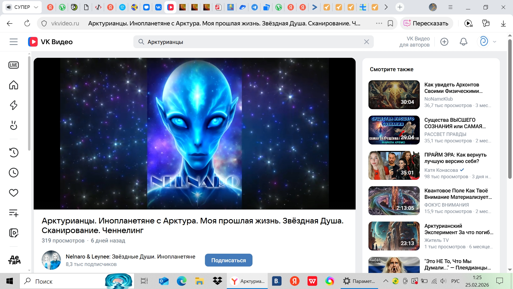This screenshot has height=289, width=513.
Task: Open browser downloads arrow icon
Action: tap(503, 24)
